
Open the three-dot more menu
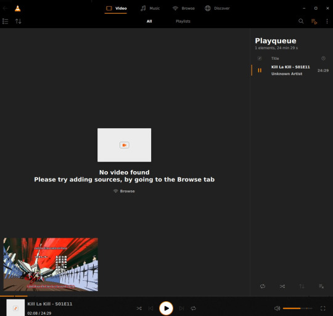327,21
